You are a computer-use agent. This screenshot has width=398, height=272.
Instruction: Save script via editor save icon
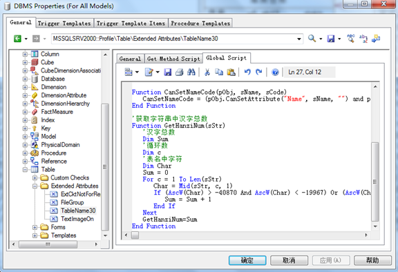click(x=167, y=72)
